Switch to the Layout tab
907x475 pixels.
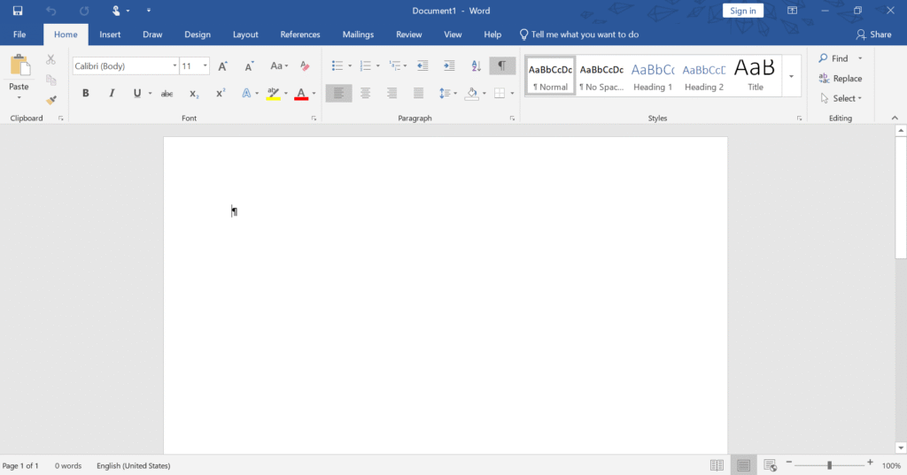point(245,34)
